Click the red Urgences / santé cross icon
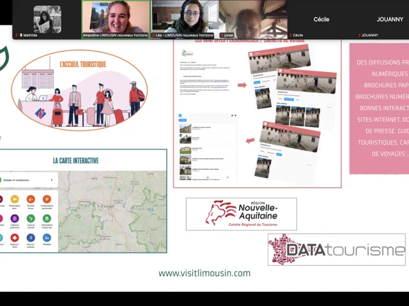This screenshot has height=306, width=409. 15,238
